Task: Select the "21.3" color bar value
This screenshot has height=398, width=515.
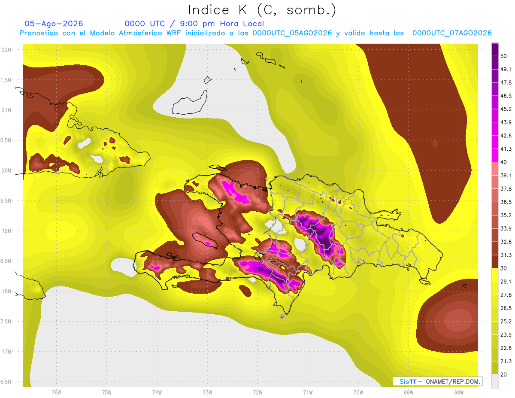Action: (506, 361)
